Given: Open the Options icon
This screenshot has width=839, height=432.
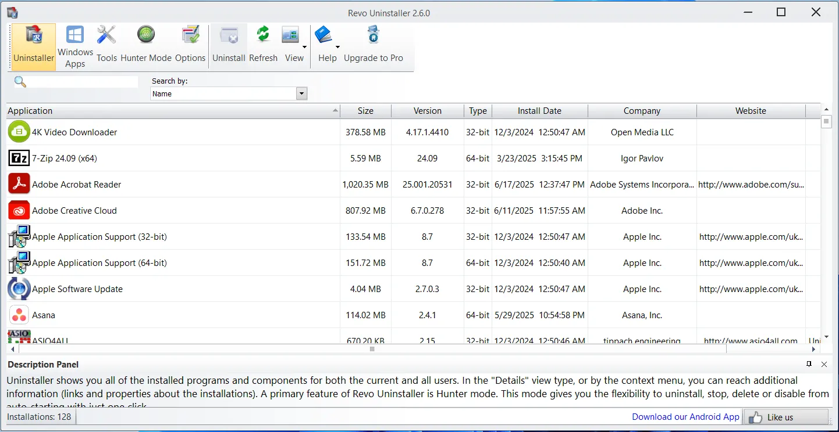Looking at the screenshot, I should click(x=190, y=45).
